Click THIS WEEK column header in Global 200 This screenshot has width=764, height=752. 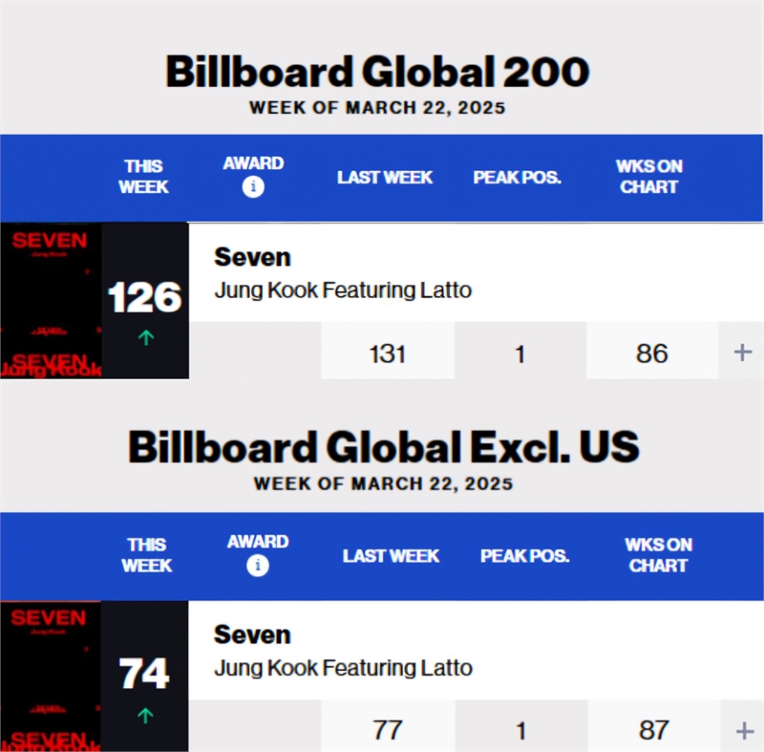(x=143, y=177)
